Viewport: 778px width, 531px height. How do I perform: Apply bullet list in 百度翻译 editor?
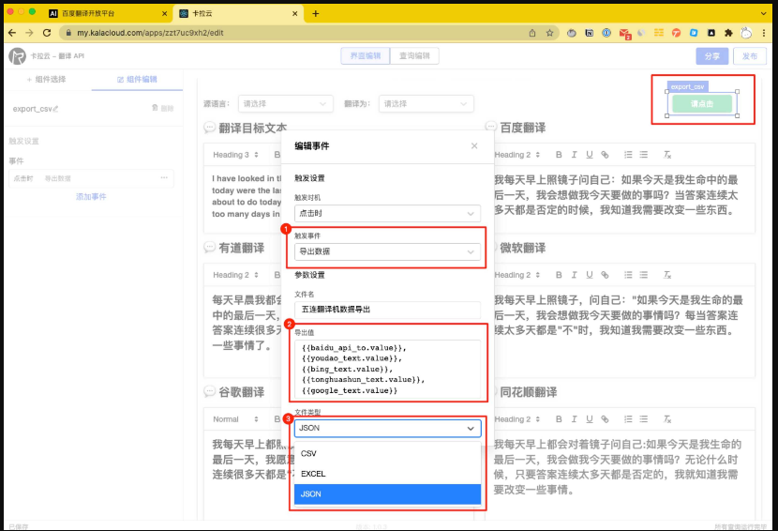644,155
